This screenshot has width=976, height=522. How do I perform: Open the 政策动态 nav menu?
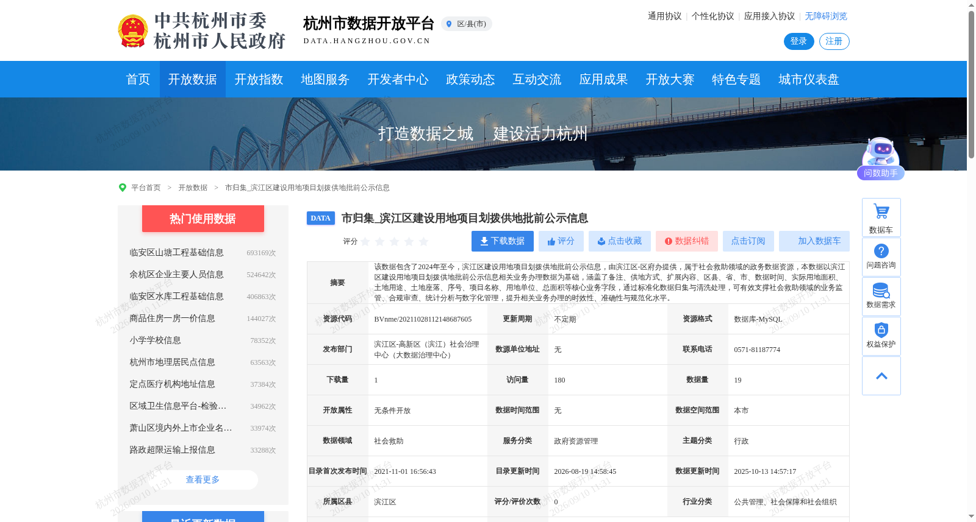tap(470, 79)
